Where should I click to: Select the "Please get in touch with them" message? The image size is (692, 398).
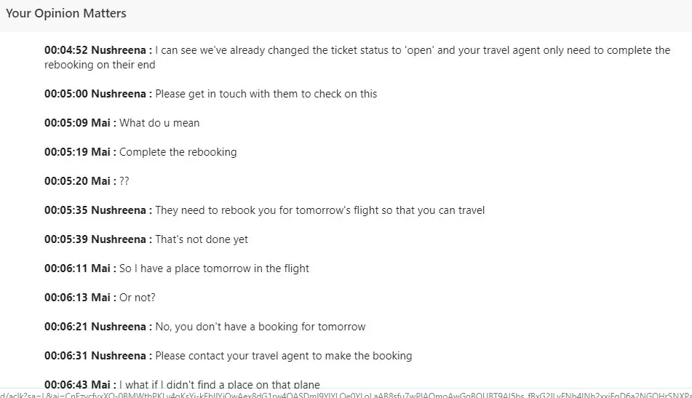(266, 94)
